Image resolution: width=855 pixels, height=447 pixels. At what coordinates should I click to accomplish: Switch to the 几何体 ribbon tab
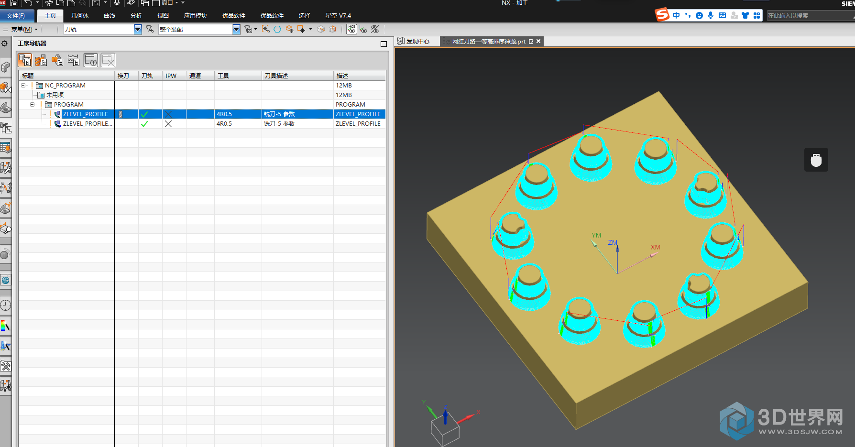click(x=80, y=16)
